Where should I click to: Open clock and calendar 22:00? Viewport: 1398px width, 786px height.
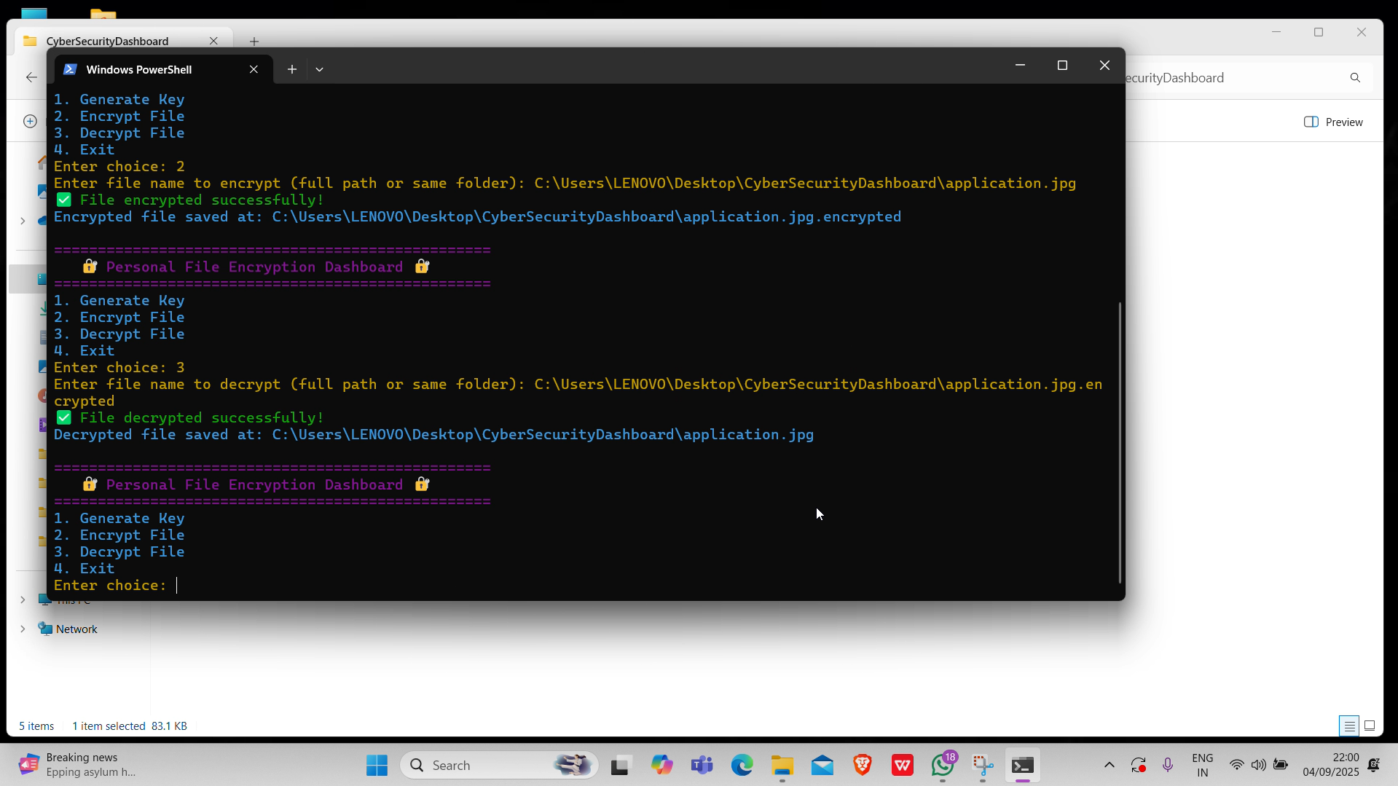pos(1331,765)
